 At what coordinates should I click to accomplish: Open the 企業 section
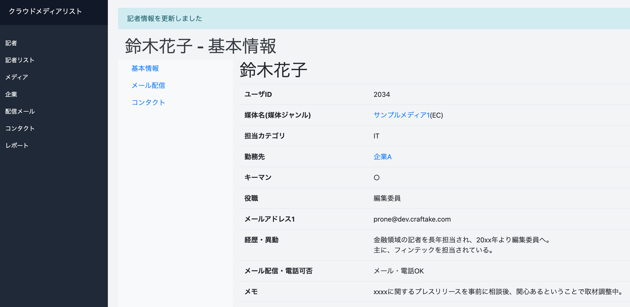pyautogui.click(x=11, y=94)
